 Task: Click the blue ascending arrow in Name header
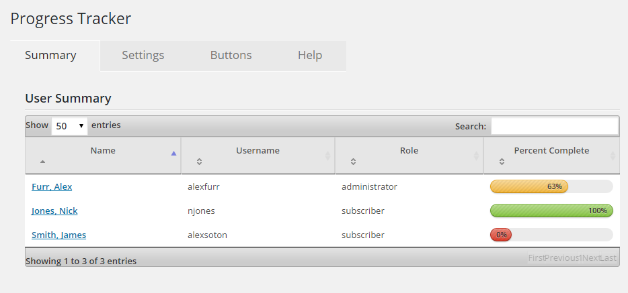tap(173, 154)
